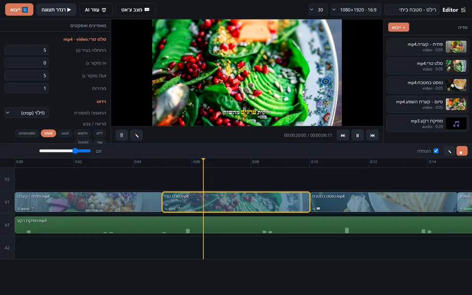Select the פתיח - קערה.mp4 clip on V1 track
This screenshot has width=472, height=295.
(x=88, y=202)
